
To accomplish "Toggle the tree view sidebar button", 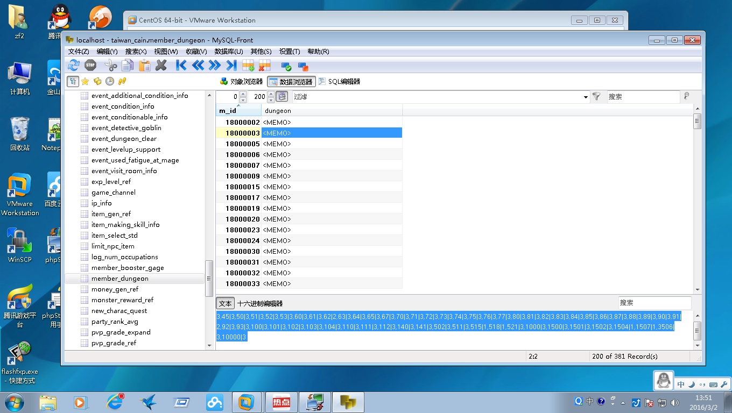I will click(x=73, y=81).
